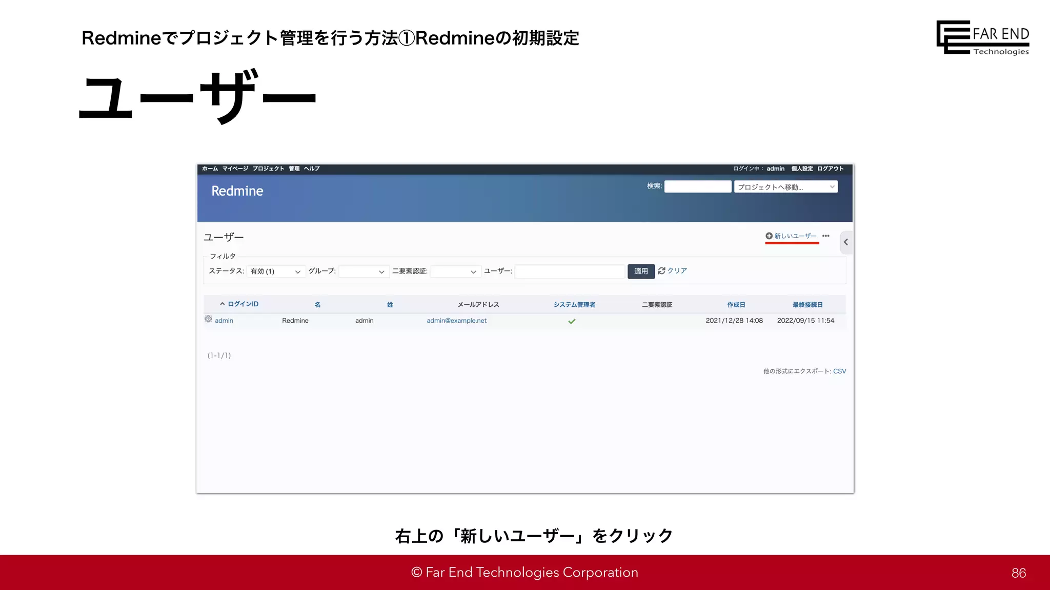Click the 新しいユーザー link

tap(795, 236)
